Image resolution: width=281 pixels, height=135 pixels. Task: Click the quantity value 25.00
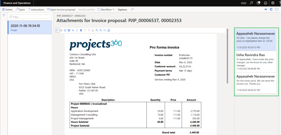[x=160, y=111]
